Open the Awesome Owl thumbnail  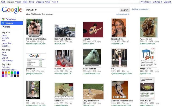(149, 27)
